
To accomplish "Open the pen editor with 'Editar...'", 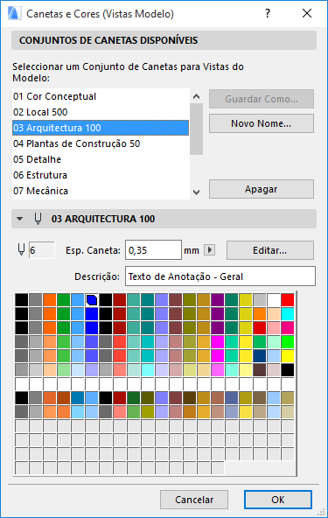I will click(270, 250).
